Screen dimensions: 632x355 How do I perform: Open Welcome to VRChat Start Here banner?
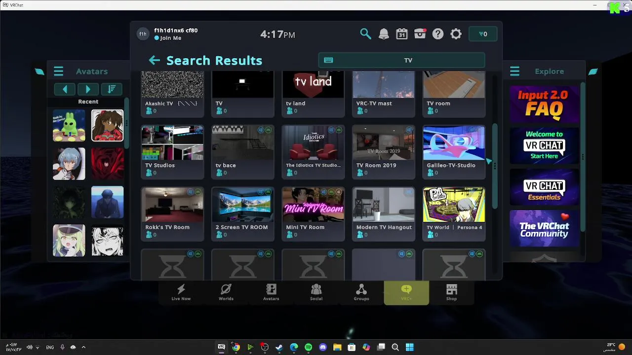544,145
